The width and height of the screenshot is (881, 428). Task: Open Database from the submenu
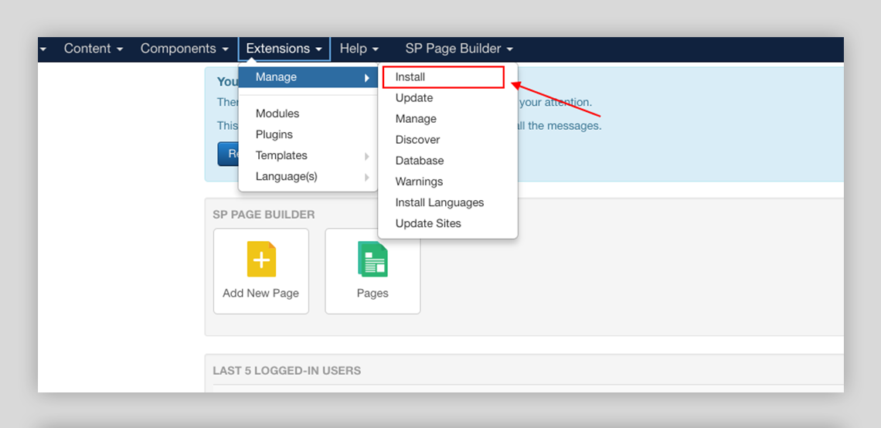420,161
